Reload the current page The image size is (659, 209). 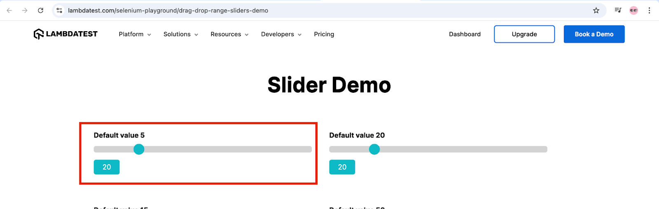[x=40, y=11]
